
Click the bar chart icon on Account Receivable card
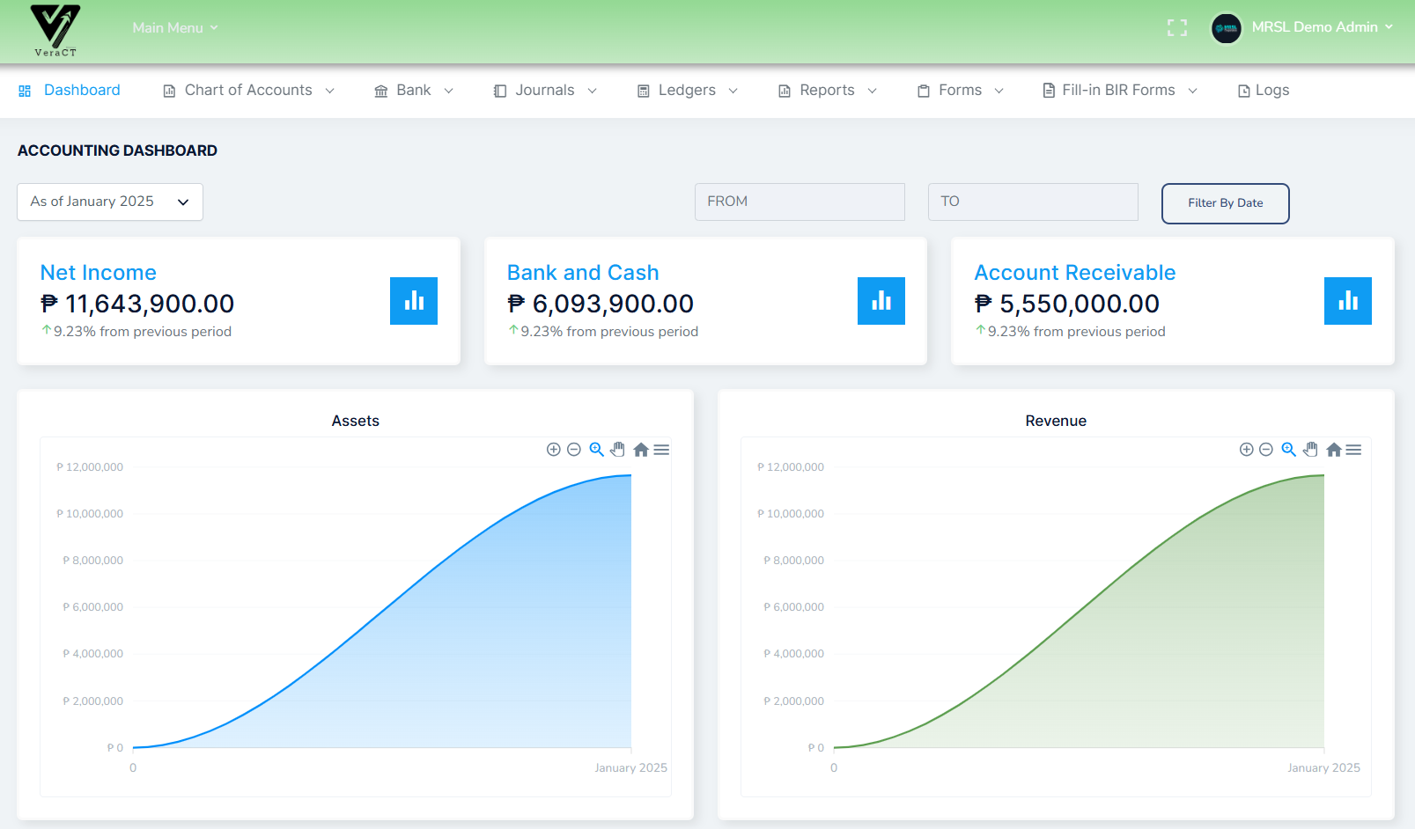1348,301
